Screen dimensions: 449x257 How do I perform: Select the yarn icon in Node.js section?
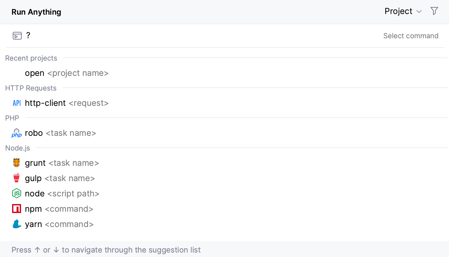tap(16, 224)
